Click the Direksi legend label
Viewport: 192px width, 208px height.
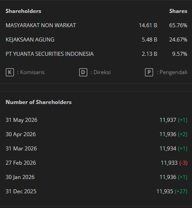click(x=102, y=72)
